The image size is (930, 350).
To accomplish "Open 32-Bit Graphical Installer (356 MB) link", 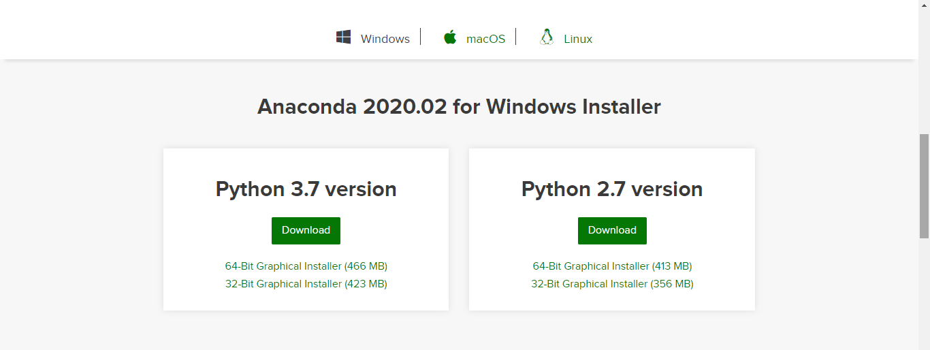I will [612, 284].
